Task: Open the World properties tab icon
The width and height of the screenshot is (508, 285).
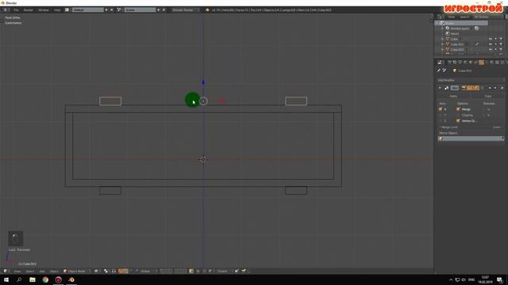Action: (x=465, y=63)
